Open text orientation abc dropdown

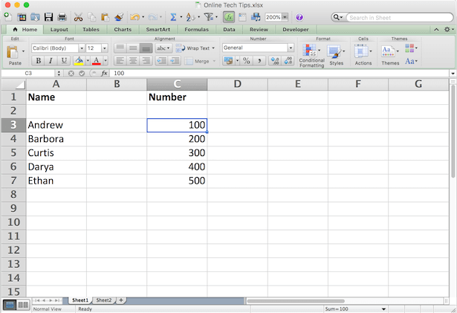pyautogui.click(x=163, y=48)
